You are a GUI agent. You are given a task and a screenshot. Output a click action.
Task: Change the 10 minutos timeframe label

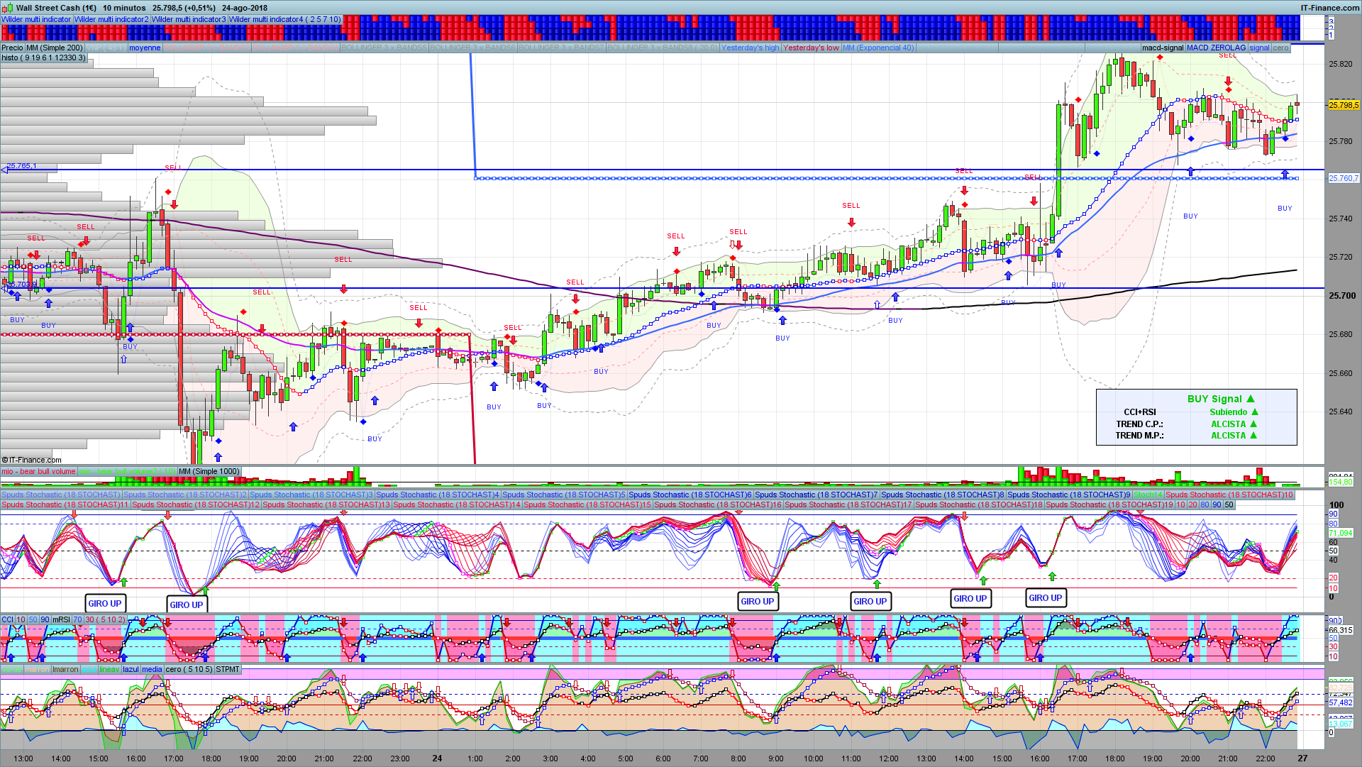point(124,8)
